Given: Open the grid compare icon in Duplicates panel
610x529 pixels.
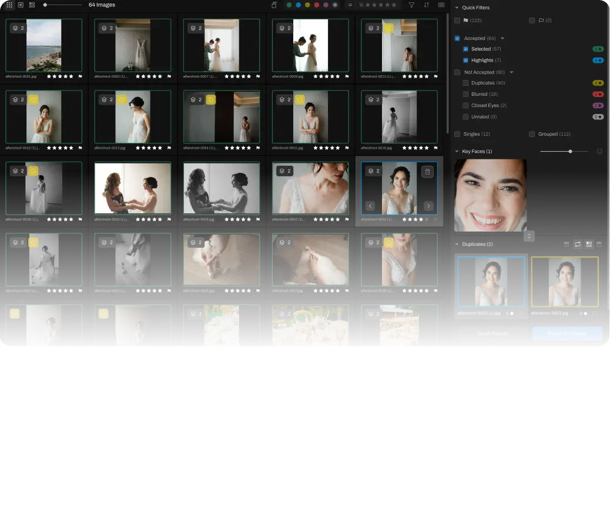Looking at the screenshot, I should (x=589, y=244).
